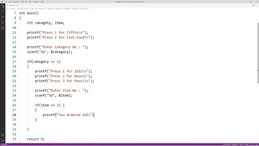Open the Run menu

30,2
